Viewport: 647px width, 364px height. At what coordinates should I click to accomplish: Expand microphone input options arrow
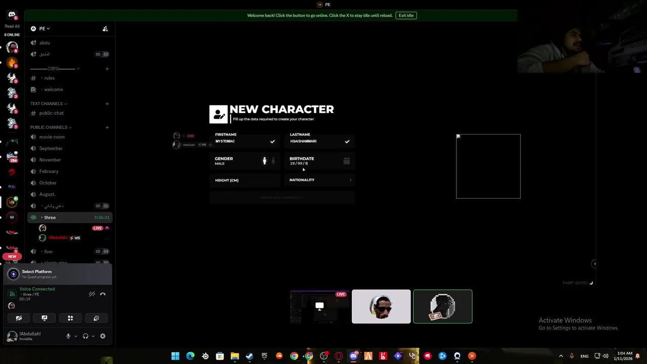pyautogui.click(x=76, y=336)
